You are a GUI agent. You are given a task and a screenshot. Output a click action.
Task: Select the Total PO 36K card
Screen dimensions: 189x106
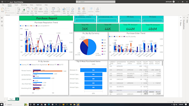pyautogui.click(x=85, y=27)
